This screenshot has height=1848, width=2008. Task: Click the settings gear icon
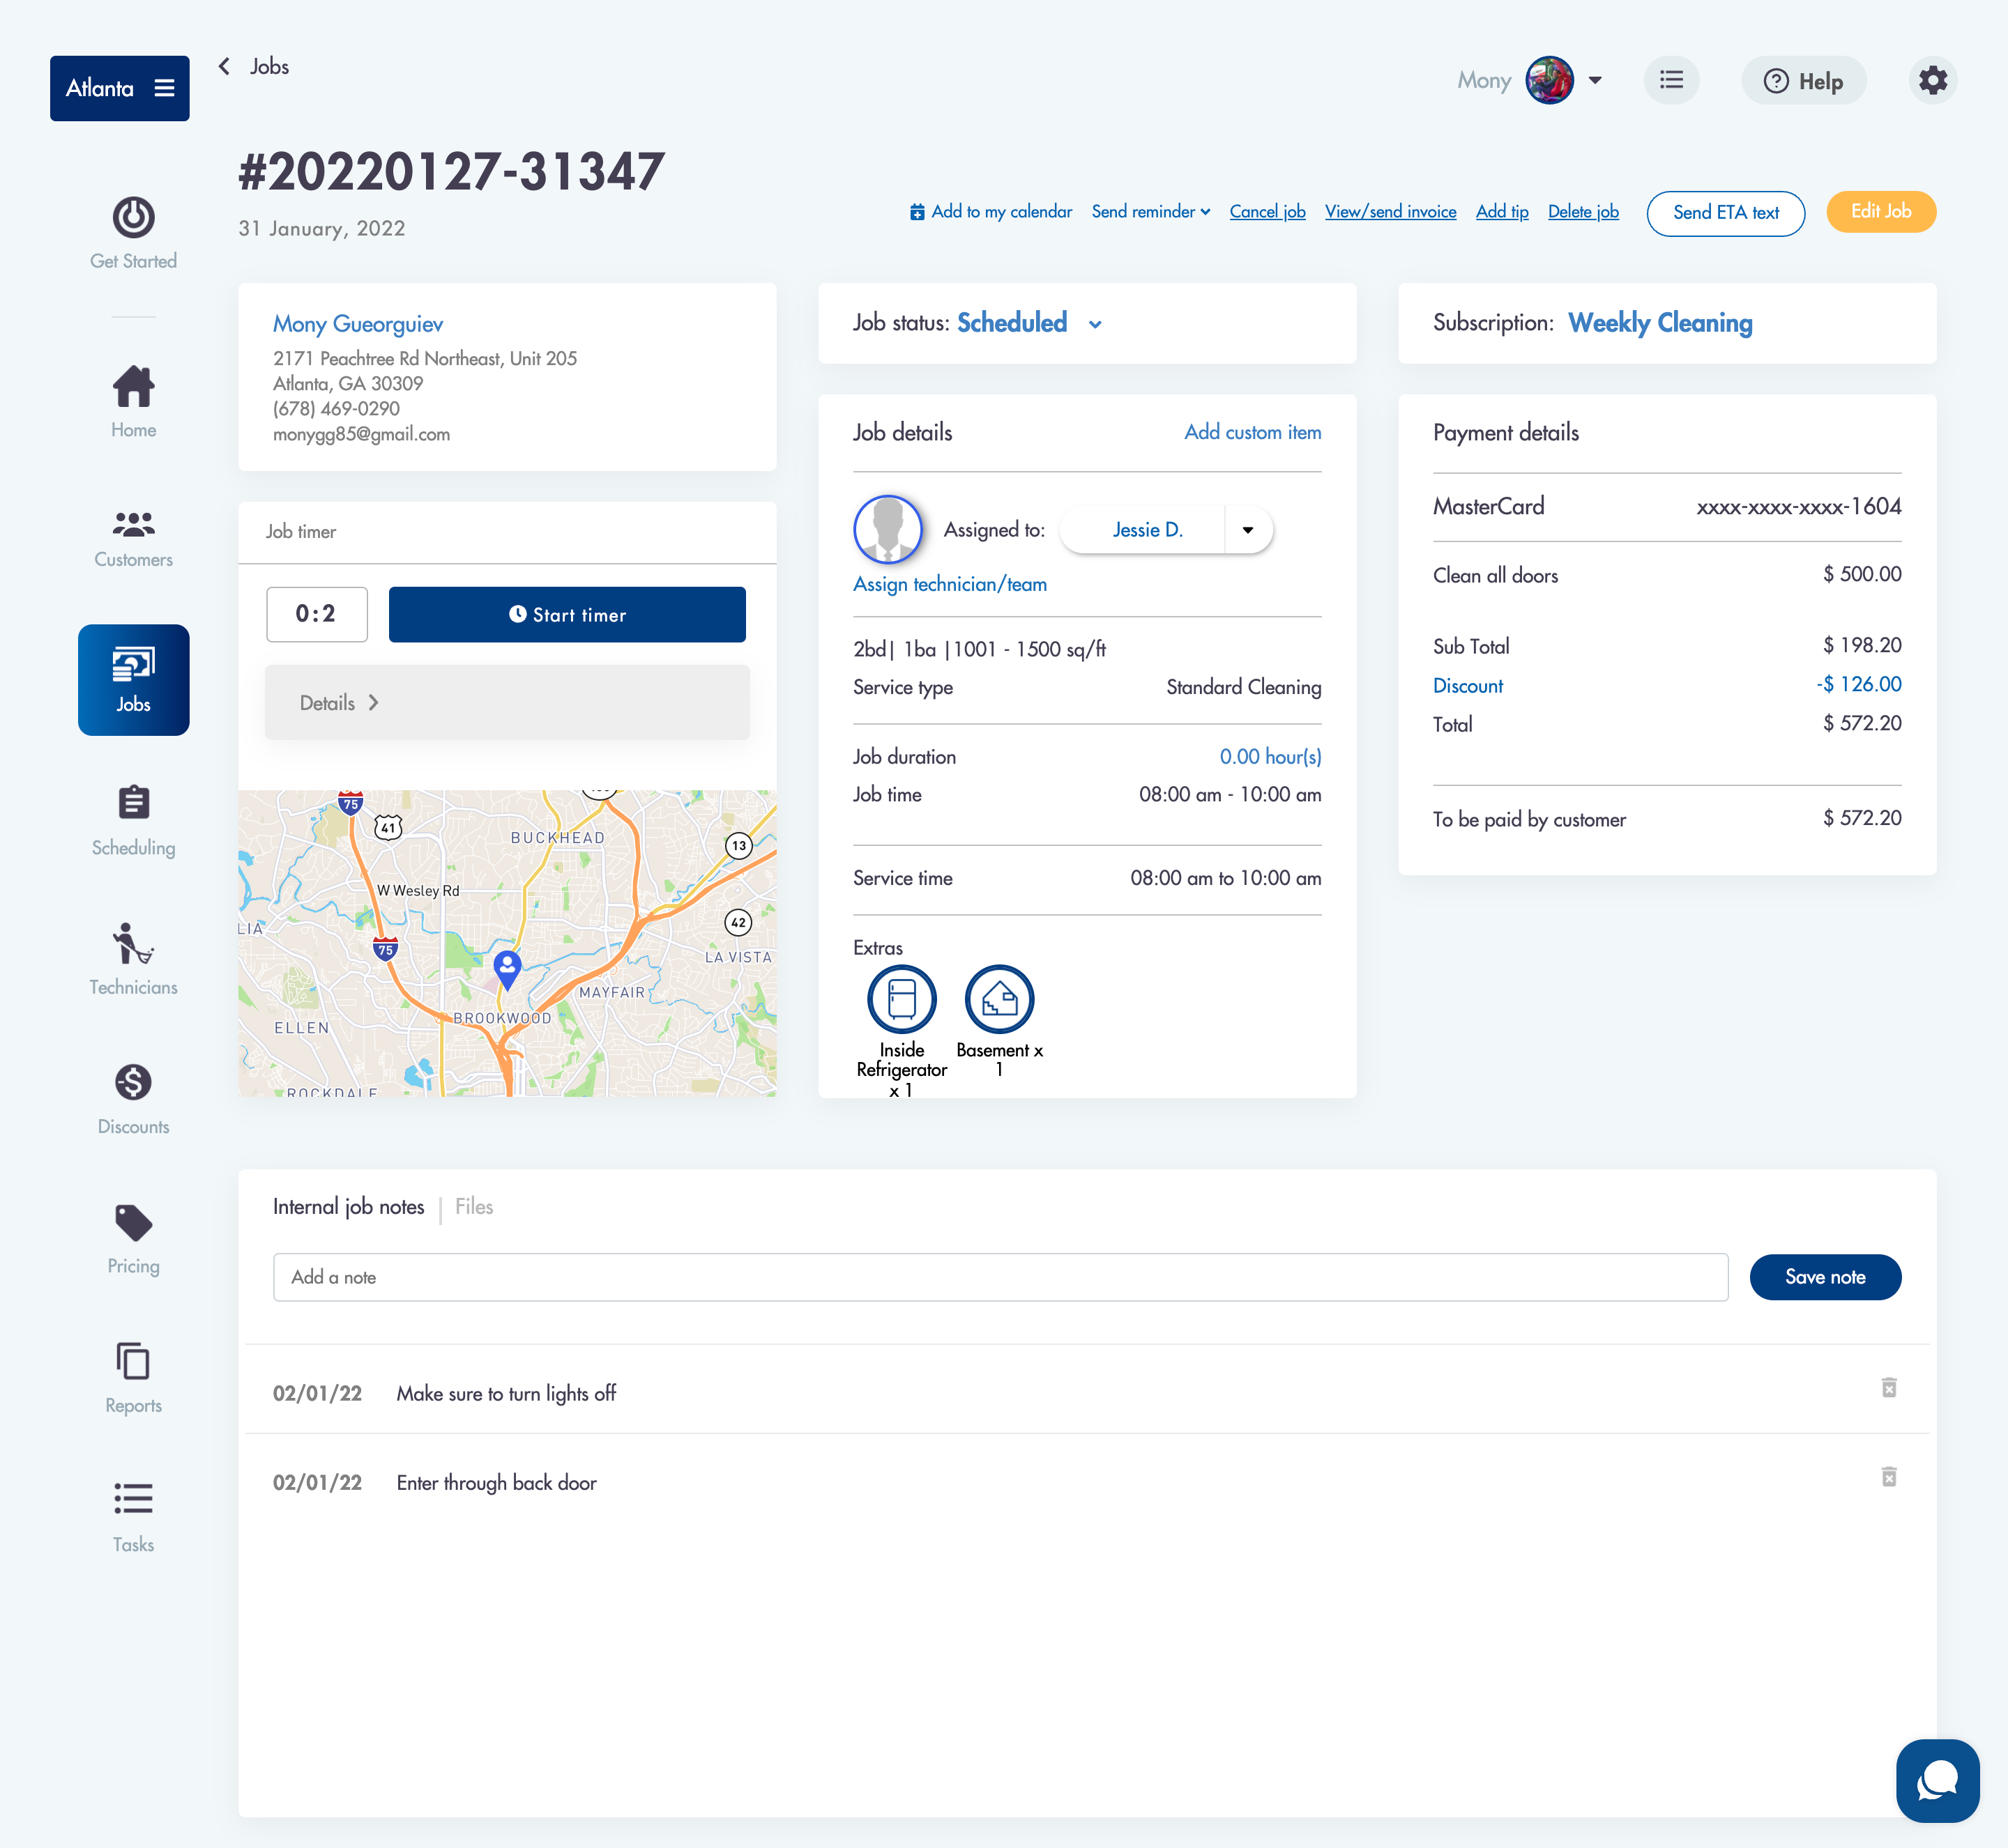[1933, 80]
